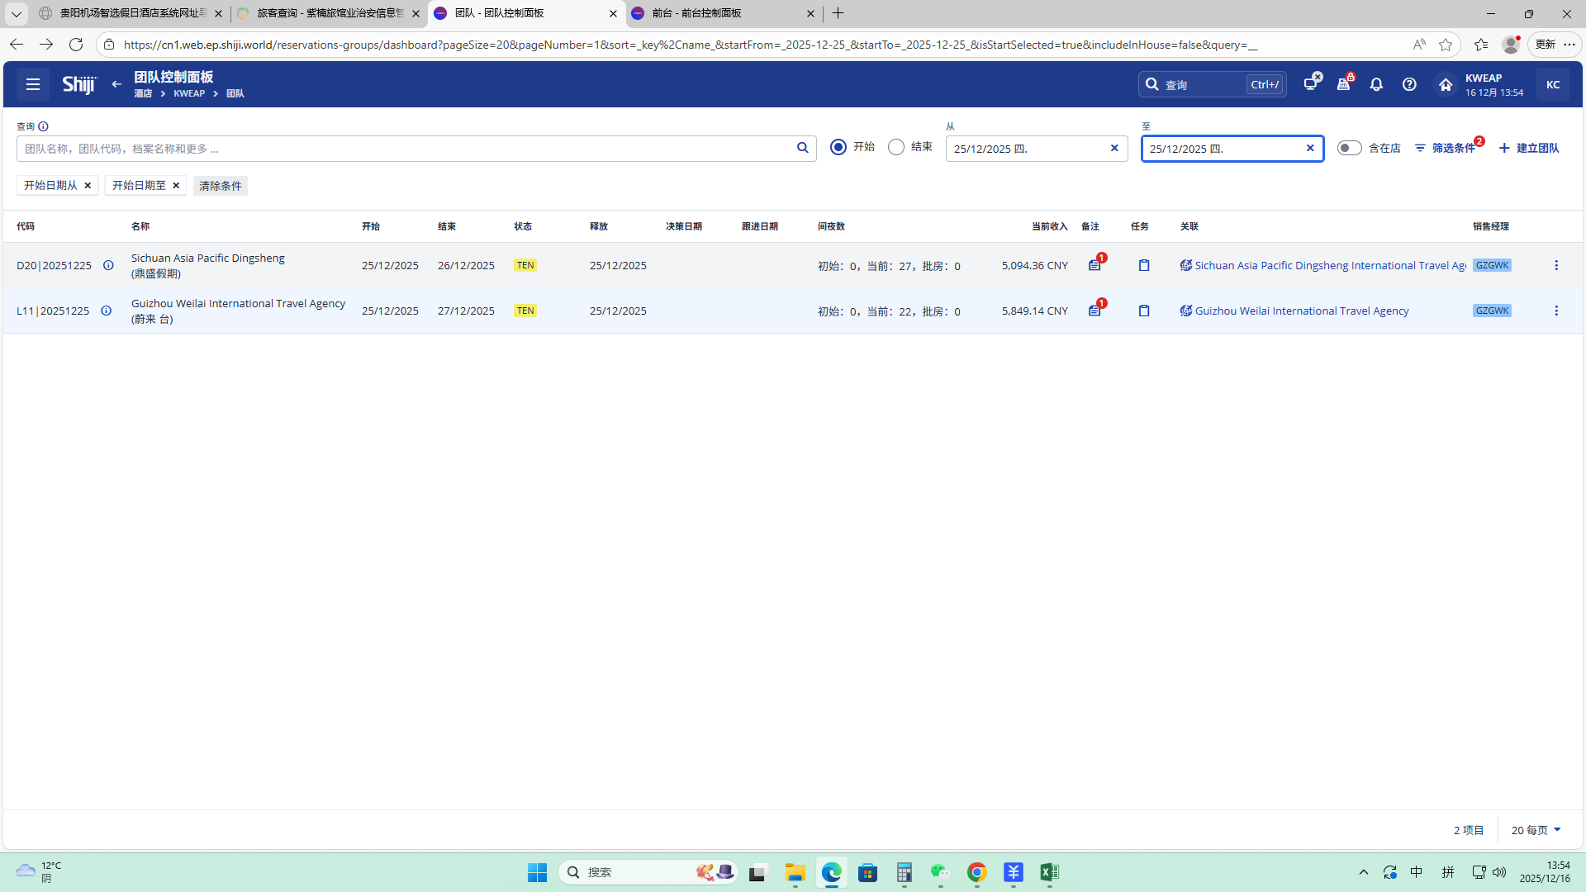The height and width of the screenshot is (892, 1586).
Task: Select the 开始 radio button
Action: click(x=838, y=147)
